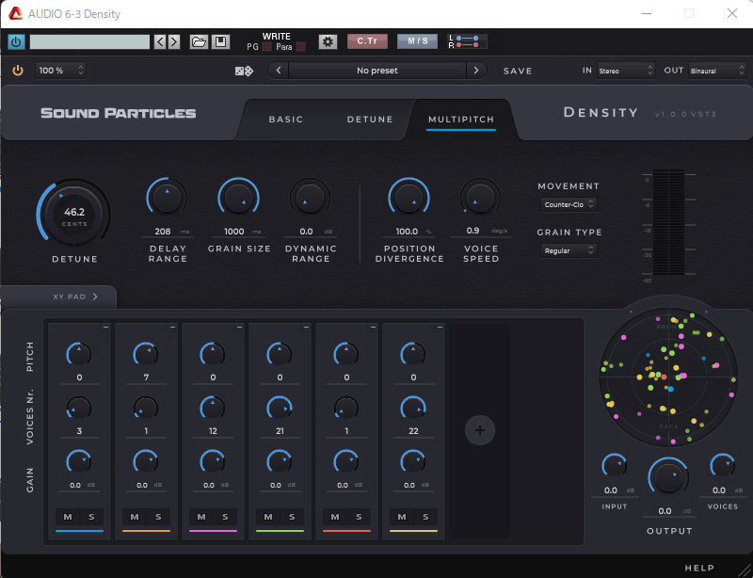Solo the pink pitch layer
753x578 pixels.
pyautogui.click(x=225, y=517)
